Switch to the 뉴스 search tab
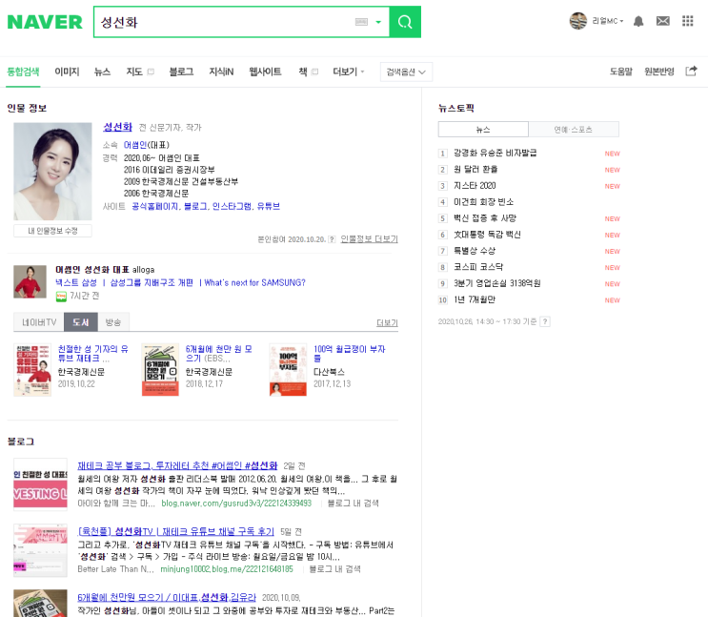This screenshot has width=708, height=617. 103,72
